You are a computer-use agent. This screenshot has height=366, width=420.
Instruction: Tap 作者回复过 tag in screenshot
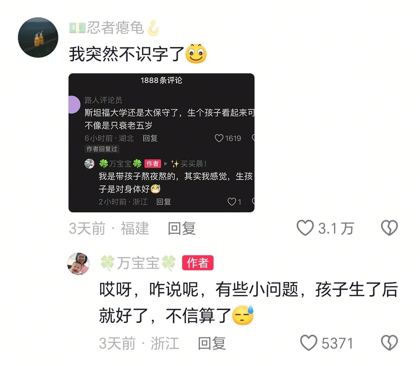102,149
